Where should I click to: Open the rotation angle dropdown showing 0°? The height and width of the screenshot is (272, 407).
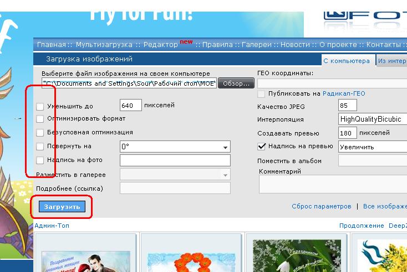pyautogui.click(x=175, y=147)
